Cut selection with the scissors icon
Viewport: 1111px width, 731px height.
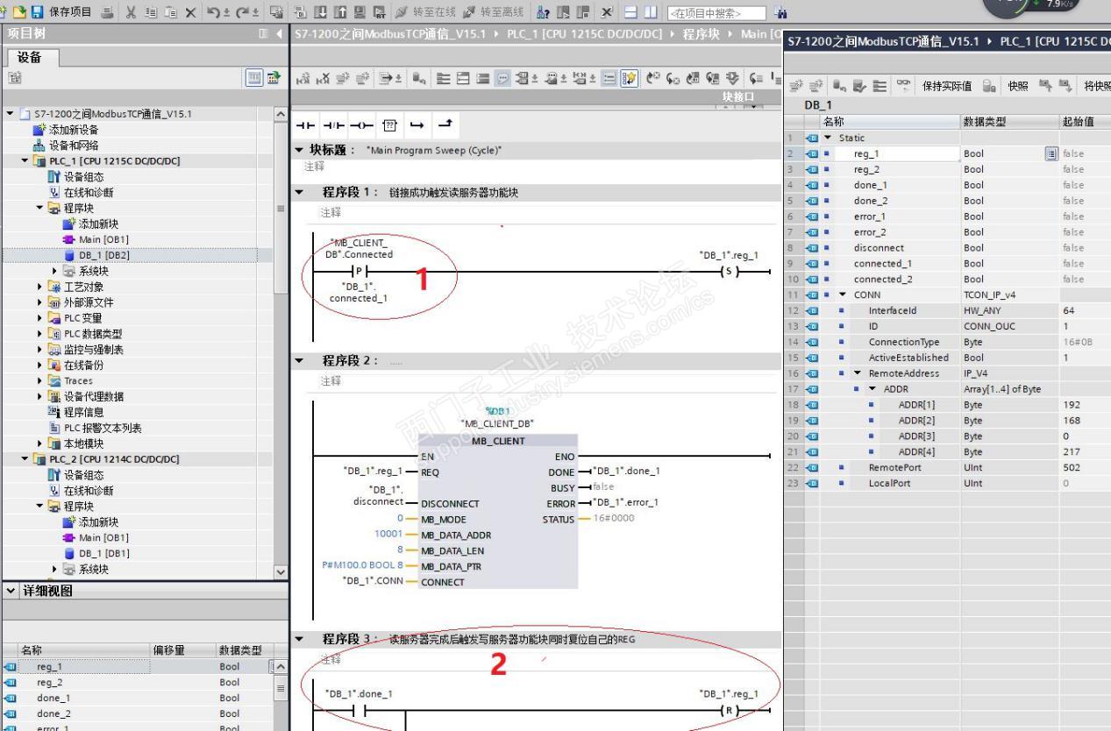130,11
